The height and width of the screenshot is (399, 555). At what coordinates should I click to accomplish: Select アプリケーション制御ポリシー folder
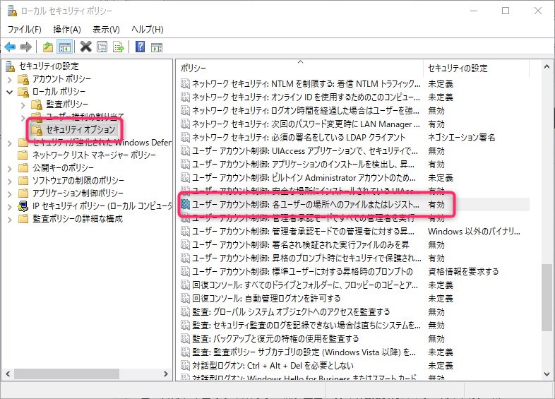pos(78,193)
